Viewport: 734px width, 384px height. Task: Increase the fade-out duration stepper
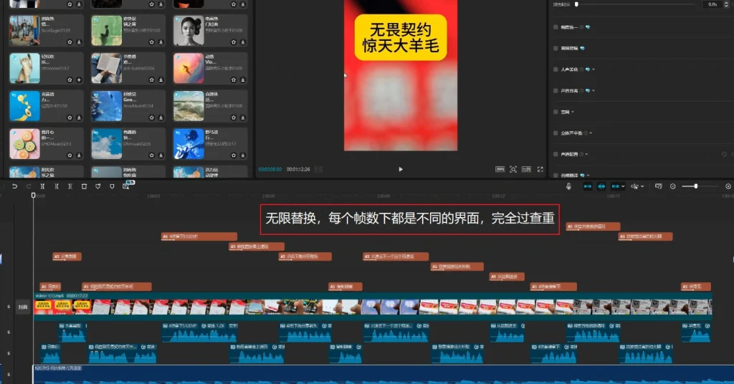(726, 2)
